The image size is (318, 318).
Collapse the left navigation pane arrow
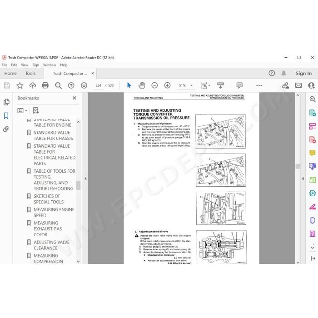coord(85,179)
